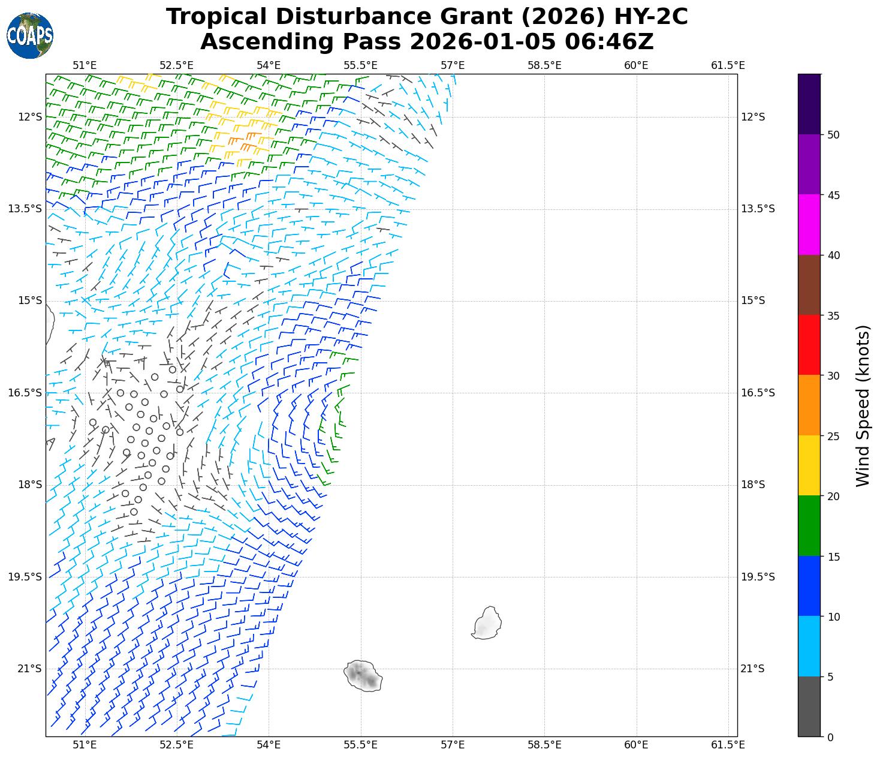880x758 pixels.
Task: Click the dark purple top colorbar segment
Action: click(809, 103)
